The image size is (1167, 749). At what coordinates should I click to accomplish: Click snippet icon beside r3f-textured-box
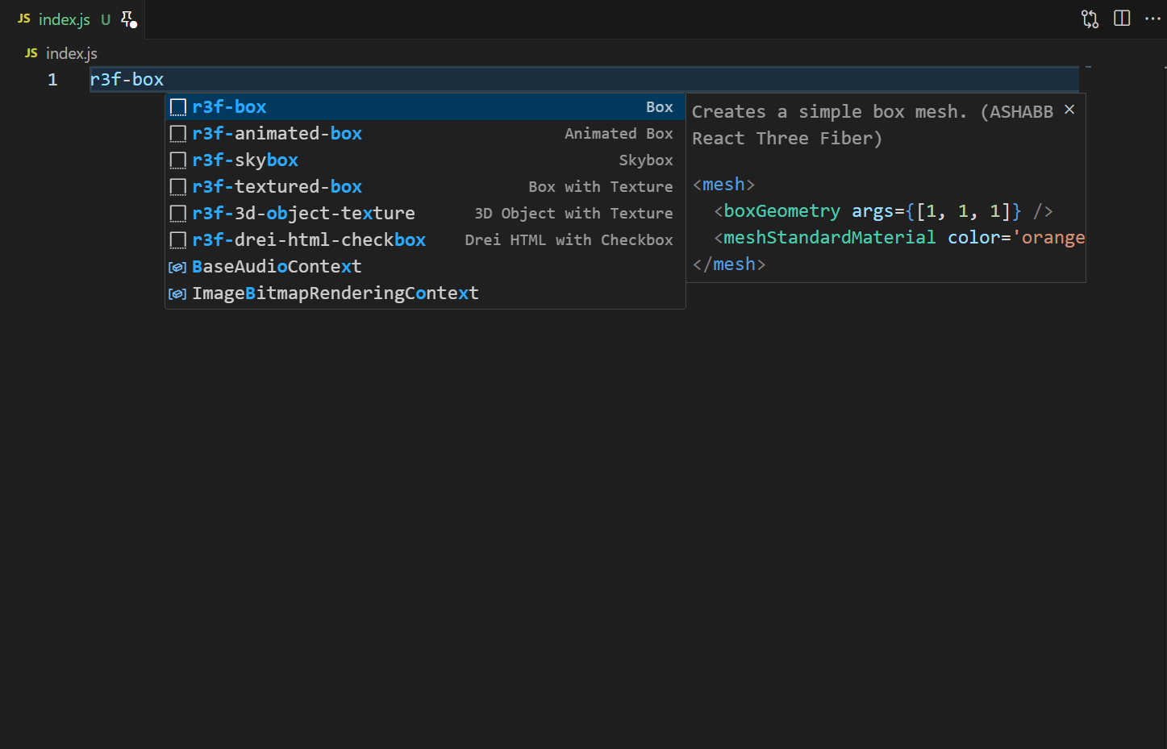[178, 187]
